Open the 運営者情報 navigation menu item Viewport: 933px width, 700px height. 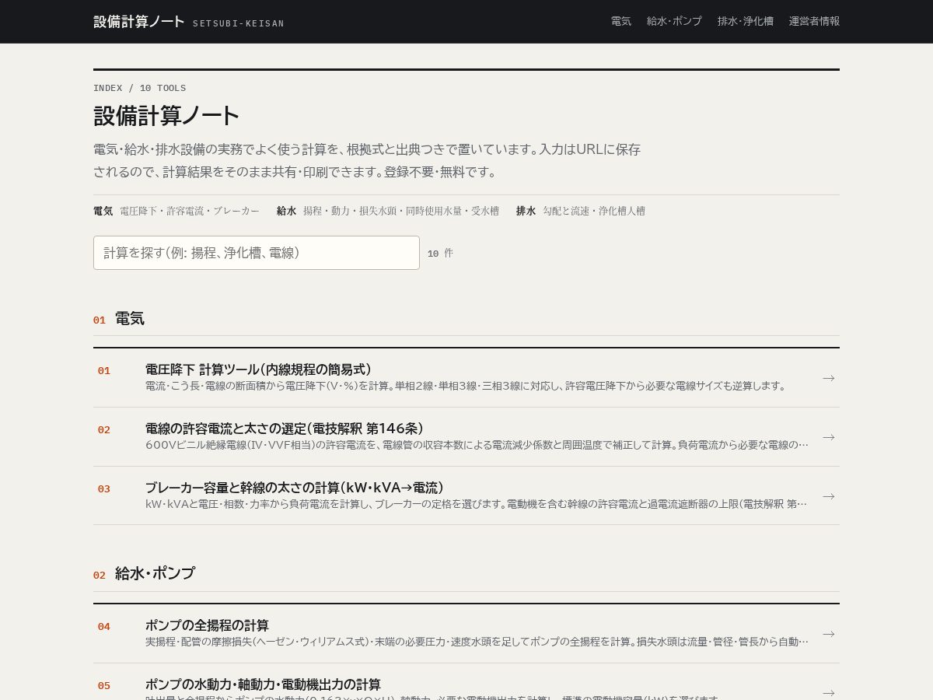point(814,22)
